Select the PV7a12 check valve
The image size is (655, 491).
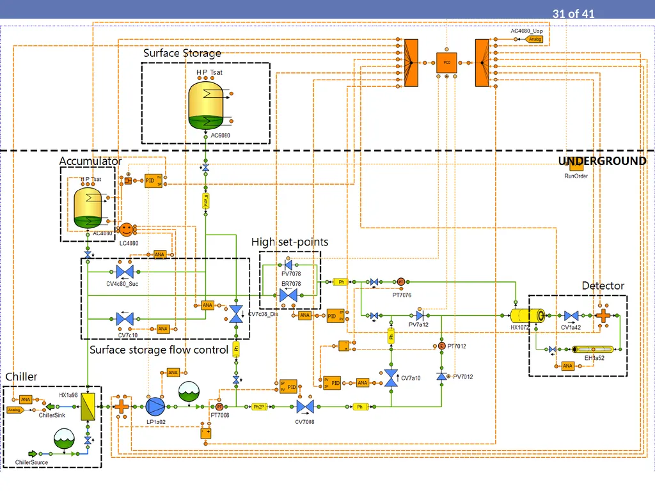tap(420, 316)
